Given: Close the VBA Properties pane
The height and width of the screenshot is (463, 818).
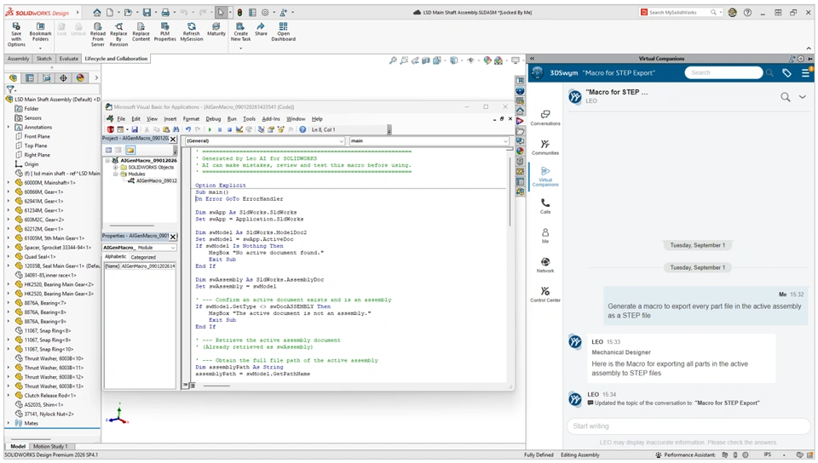Looking at the screenshot, I should coord(173,237).
